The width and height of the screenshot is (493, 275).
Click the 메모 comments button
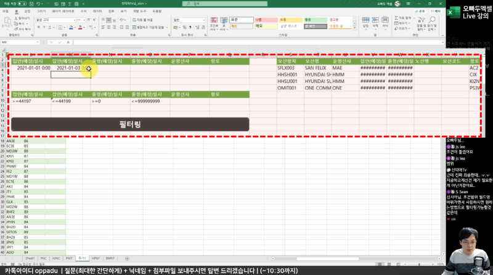point(436,11)
